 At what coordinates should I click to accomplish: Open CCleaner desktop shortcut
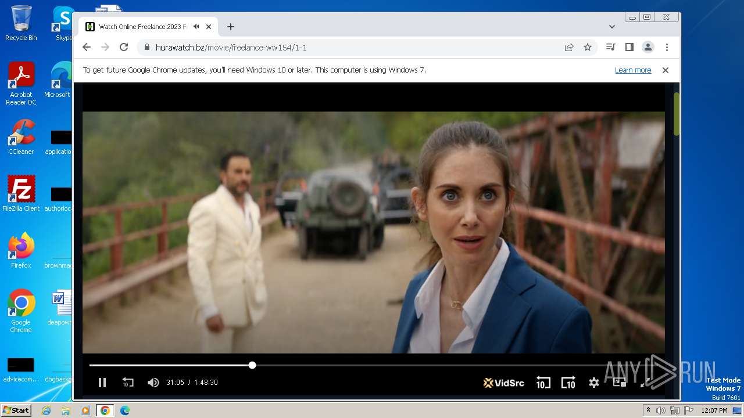click(21, 137)
